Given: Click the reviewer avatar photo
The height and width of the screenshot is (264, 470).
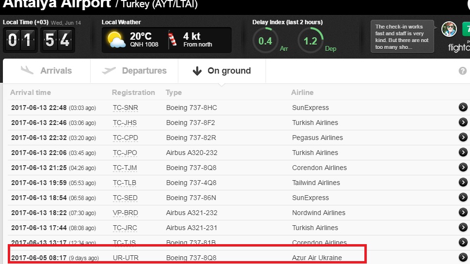Looking at the screenshot, I should tap(449, 29).
